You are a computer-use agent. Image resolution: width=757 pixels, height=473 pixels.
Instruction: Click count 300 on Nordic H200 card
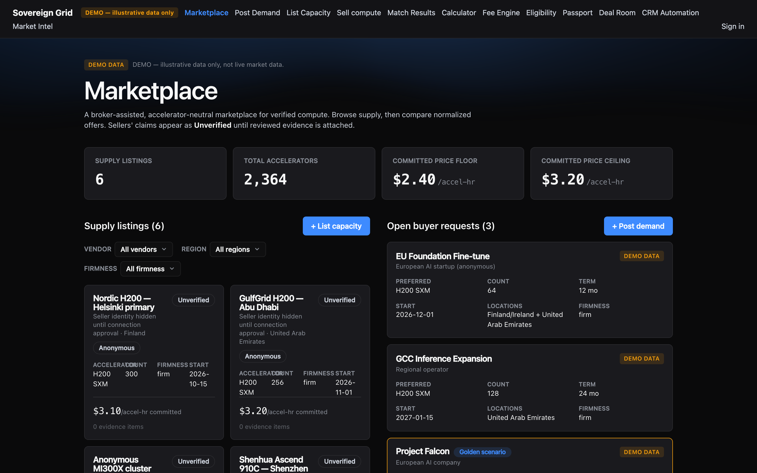[x=131, y=374]
